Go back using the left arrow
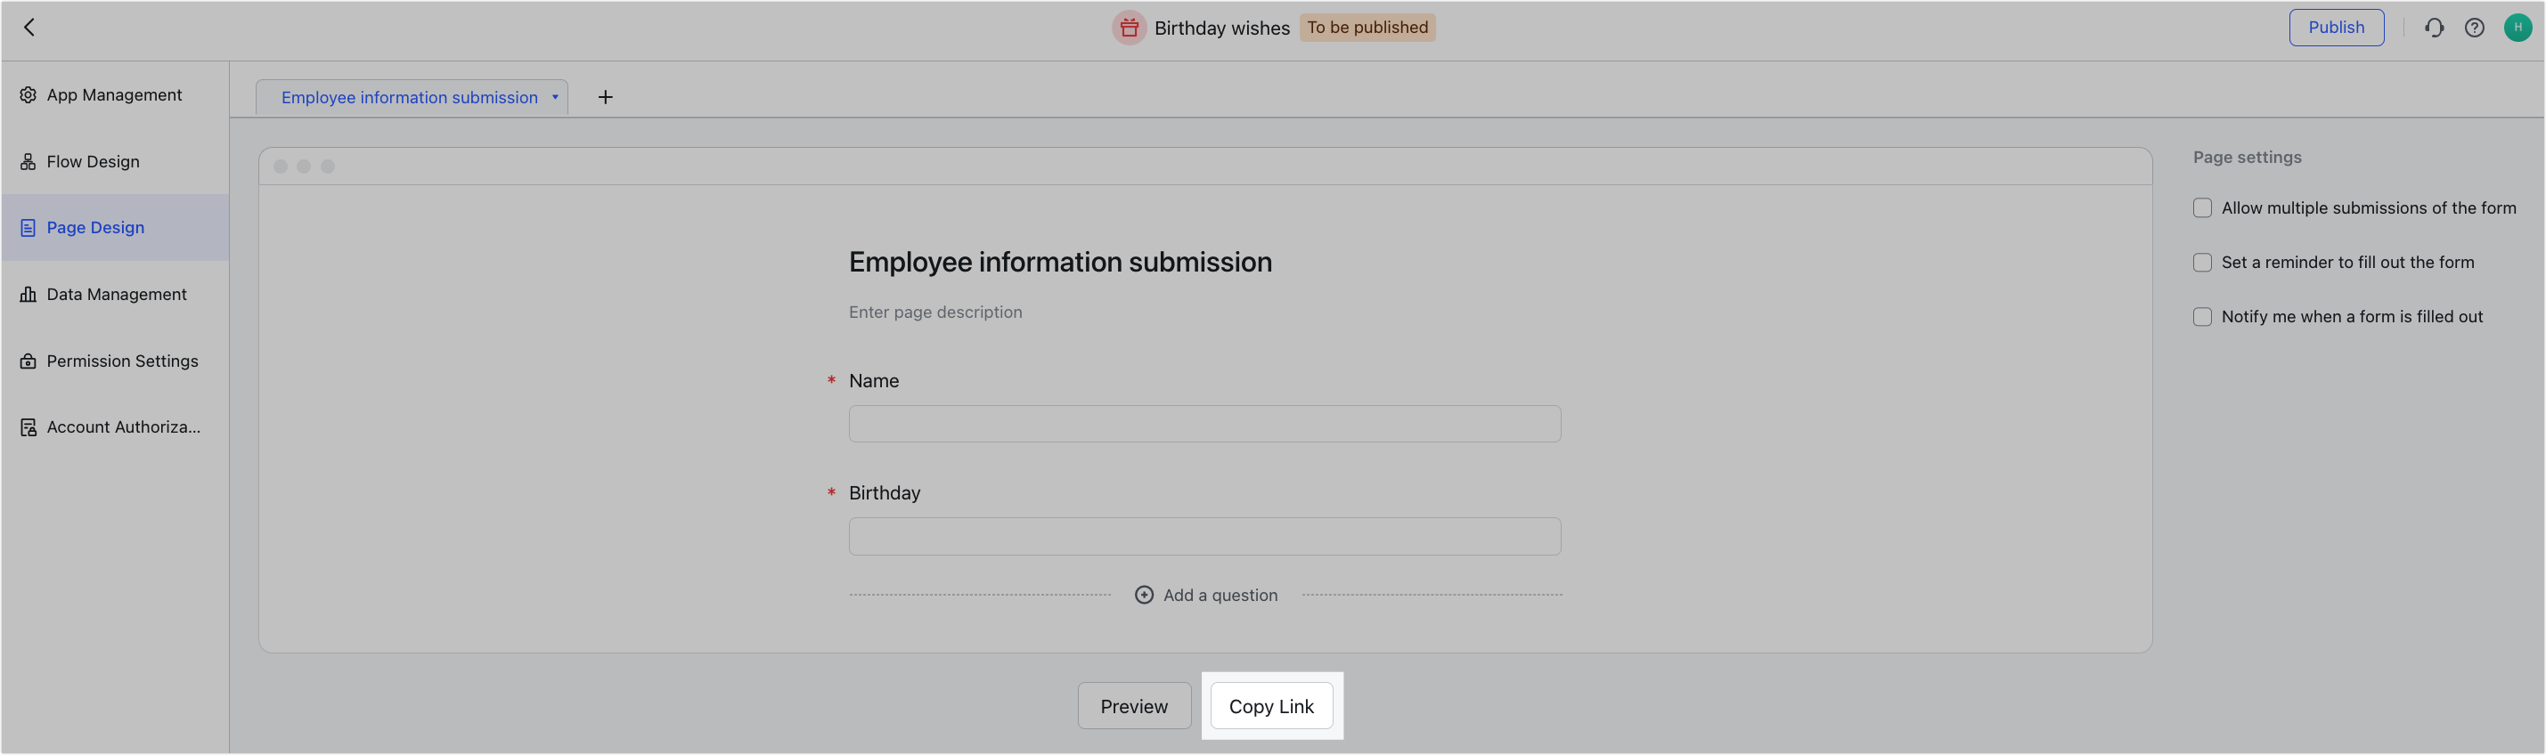This screenshot has height=755, width=2546. pos(29,28)
